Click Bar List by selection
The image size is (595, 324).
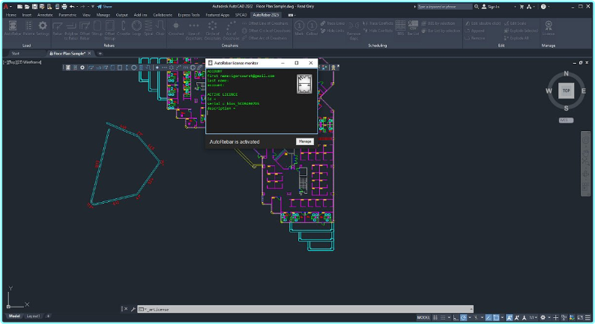click(x=441, y=31)
